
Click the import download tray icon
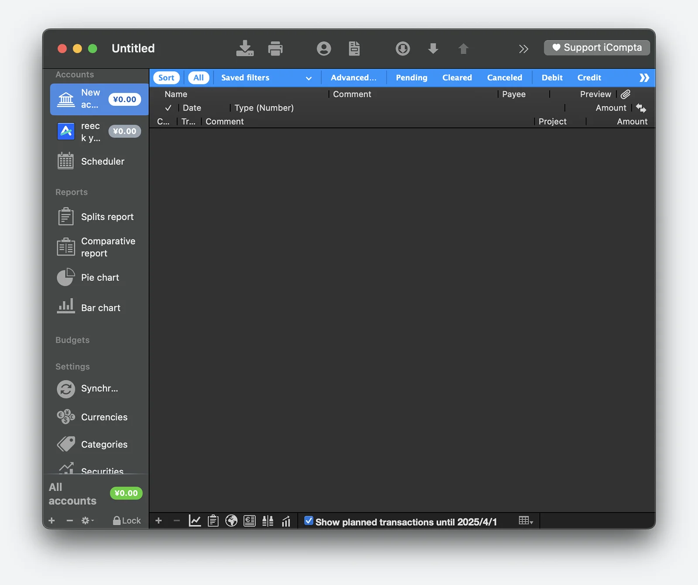click(x=245, y=48)
